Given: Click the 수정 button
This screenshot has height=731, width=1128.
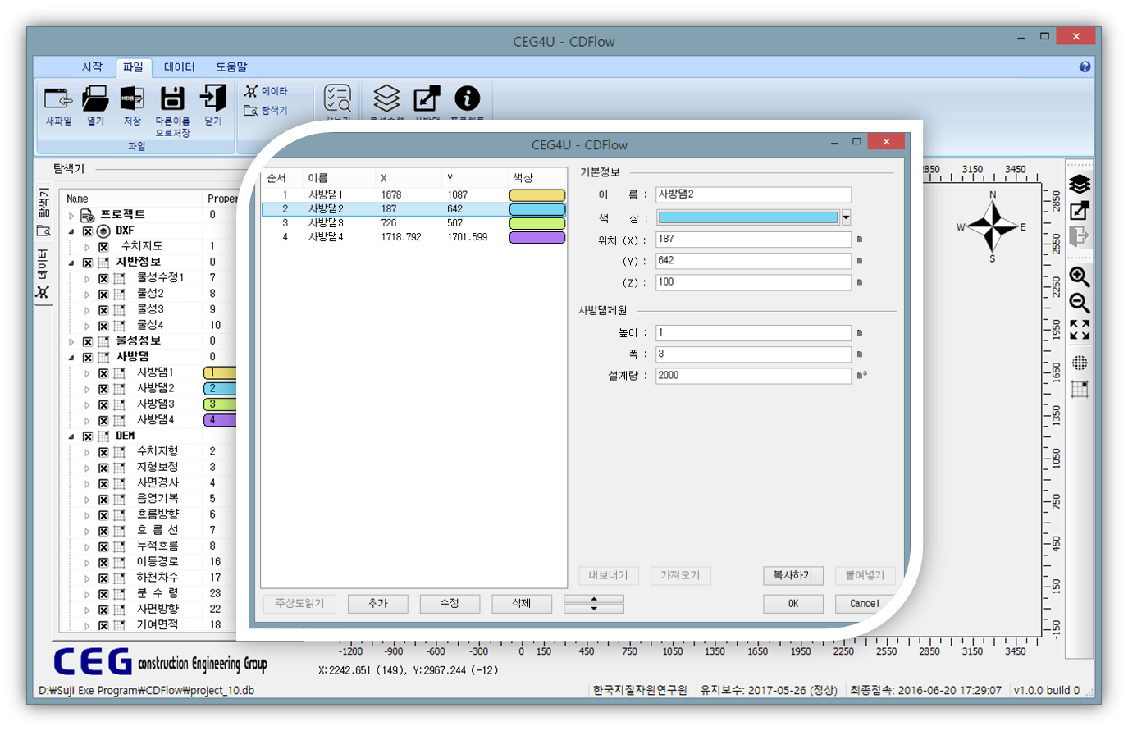Looking at the screenshot, I should 450,603.
